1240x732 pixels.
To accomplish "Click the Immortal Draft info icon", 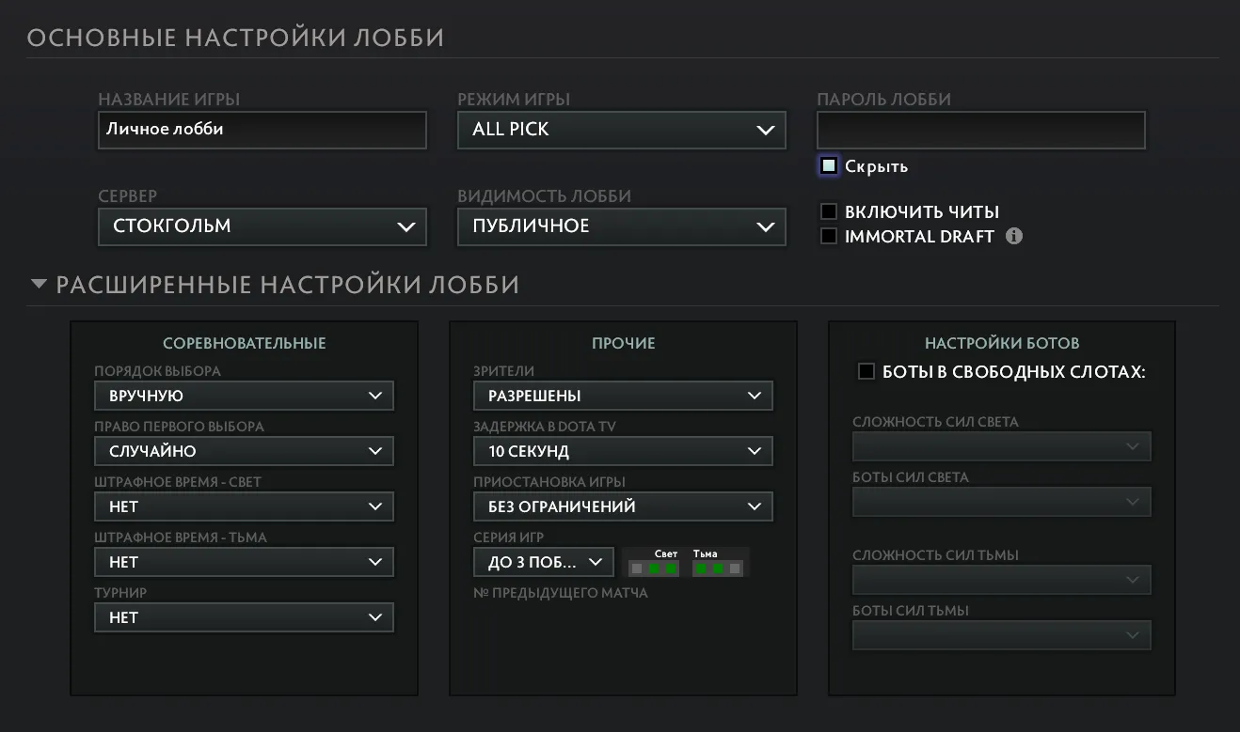I will point(1014,237).
